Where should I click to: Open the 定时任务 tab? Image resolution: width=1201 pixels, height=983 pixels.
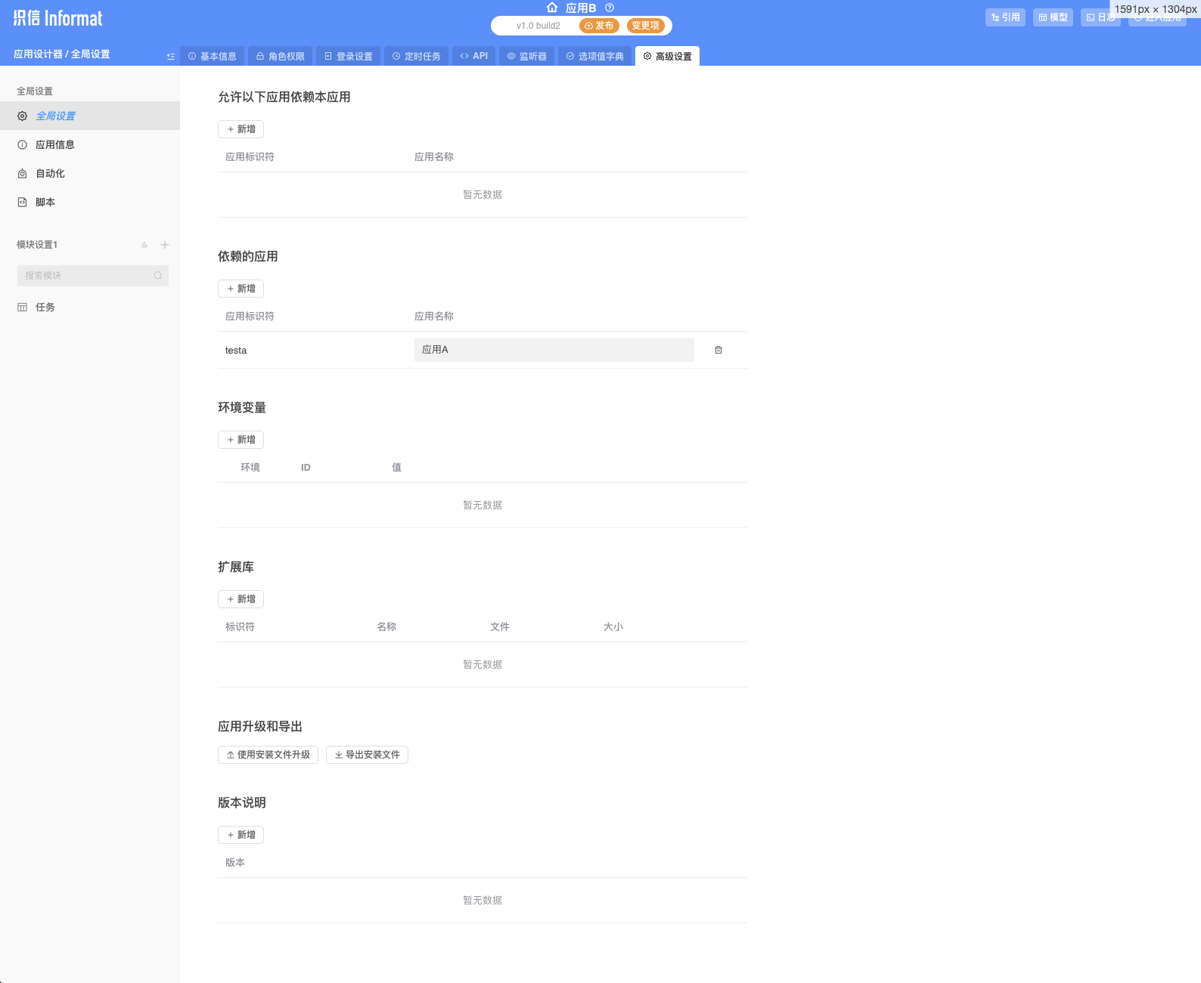click(x=417, y=57)
